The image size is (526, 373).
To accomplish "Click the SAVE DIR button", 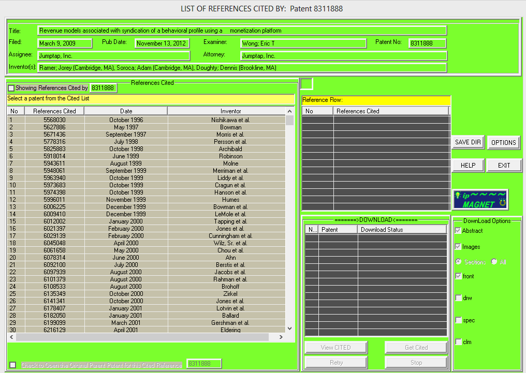I will click(x=468, y=142).
